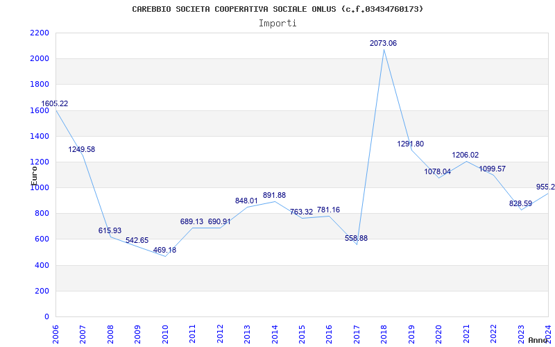Select the x-axis year label 2006
Image resolution: width=555 pixels, height=347 pixels.
coord(55,334)
